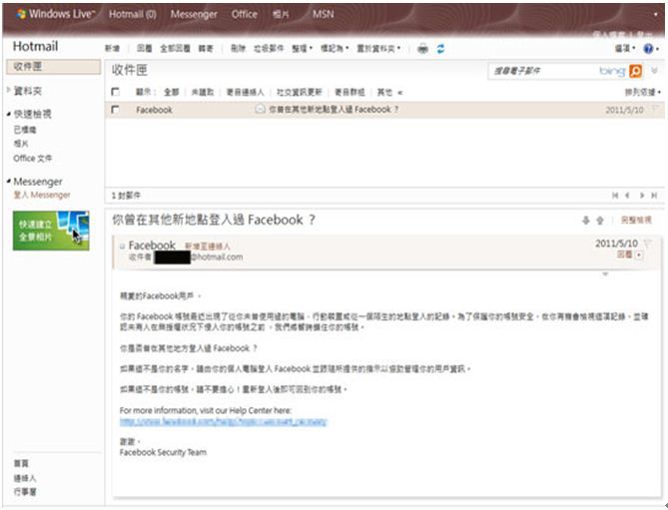Collapse the 快速檢視 quick views section
The image size is (668, 510).
[x=9, y=114]
